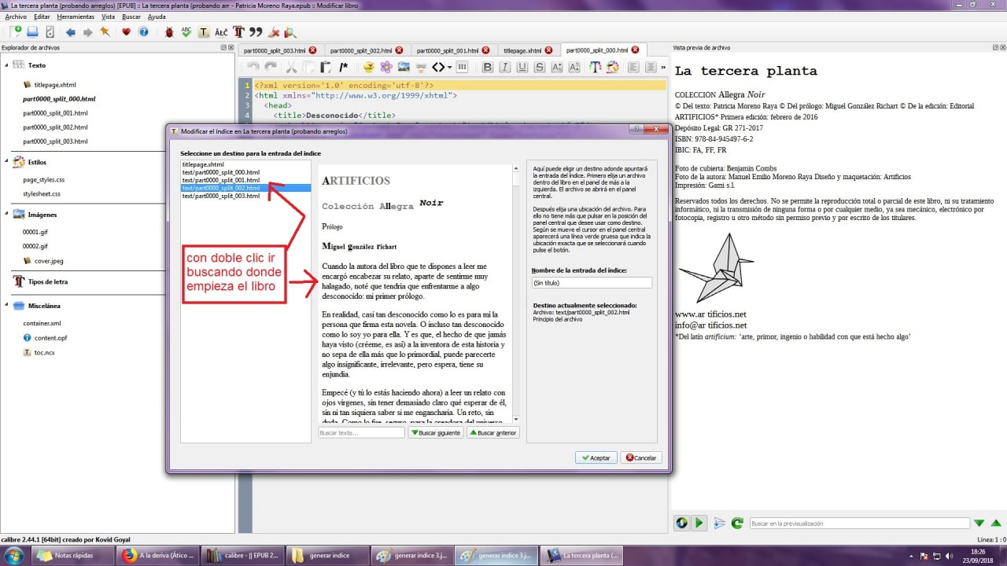Select text/part0000_split_003.html in the dialog list

[221, 196]
